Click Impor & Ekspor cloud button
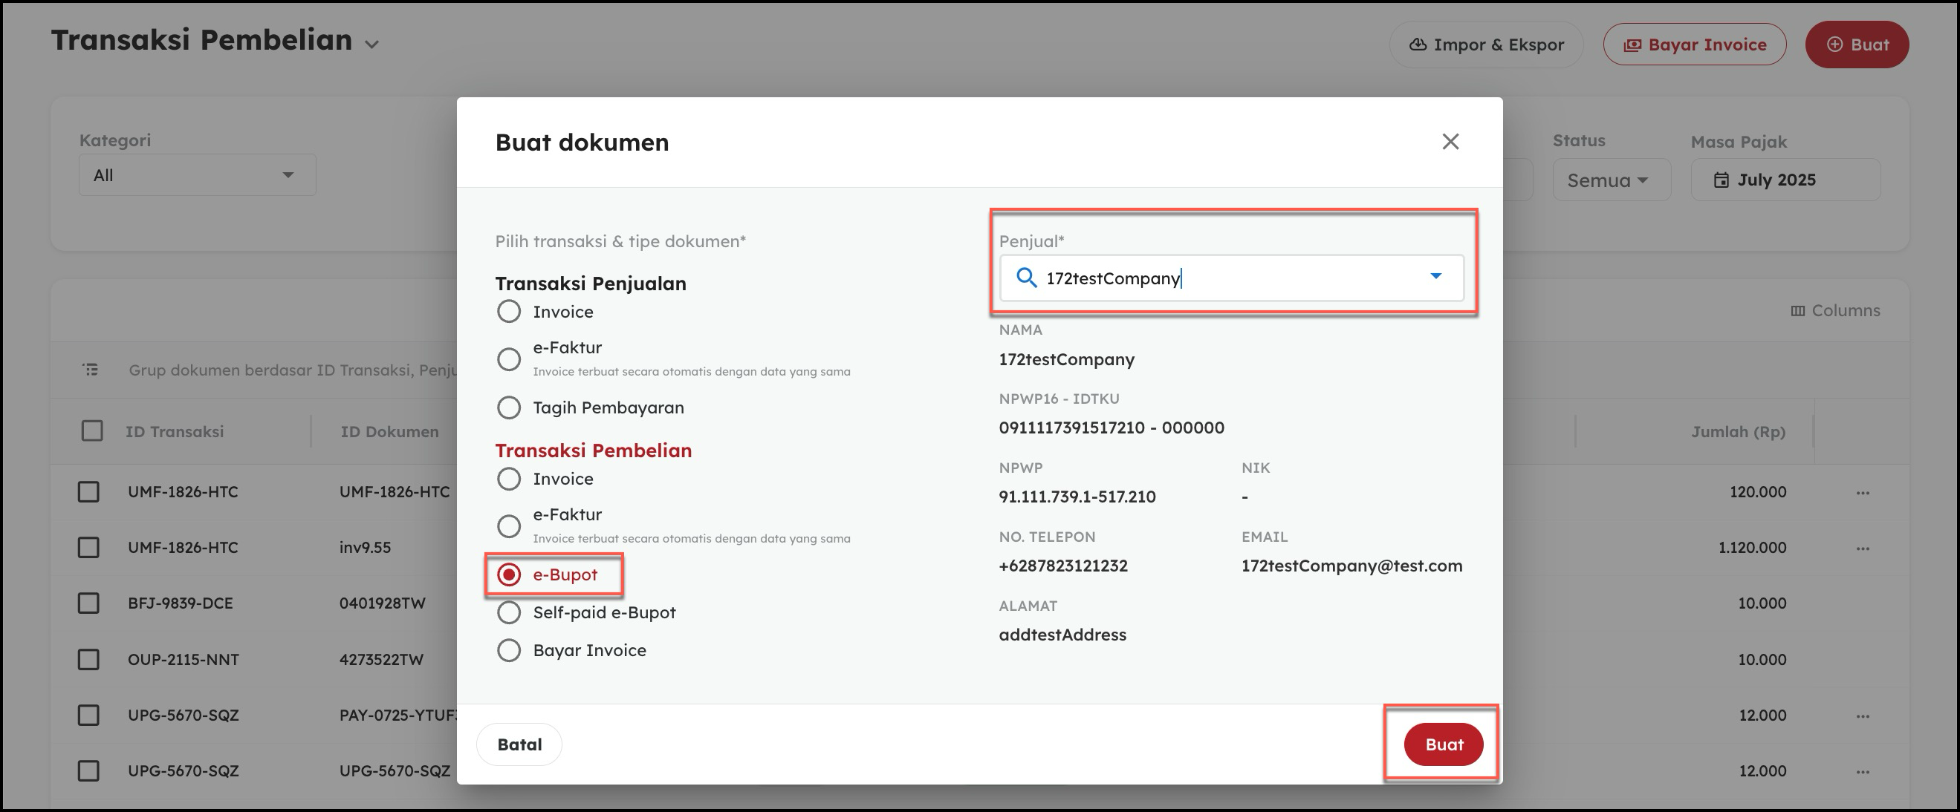 (x=1486, y=45)
